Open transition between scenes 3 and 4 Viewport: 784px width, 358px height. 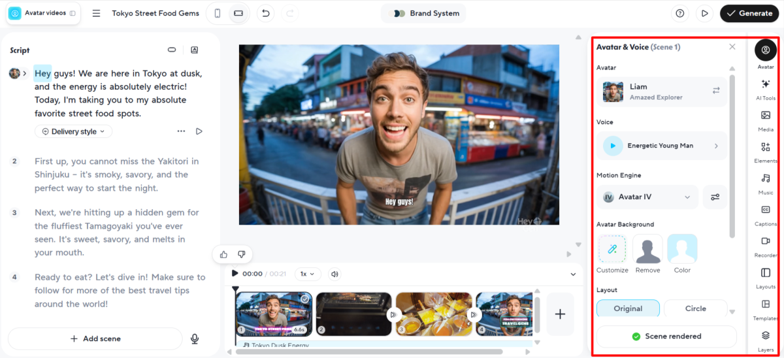tap(474, 314)
